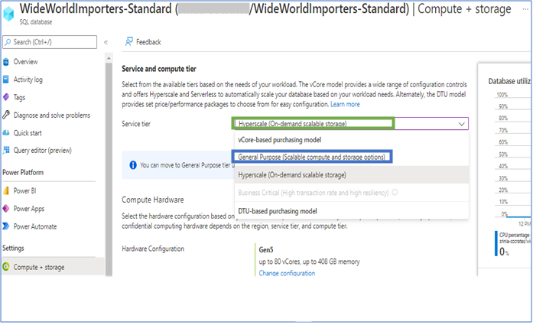Select General Purpose service tier option
The height and width of the screenshot is (325, 533).
312,157
